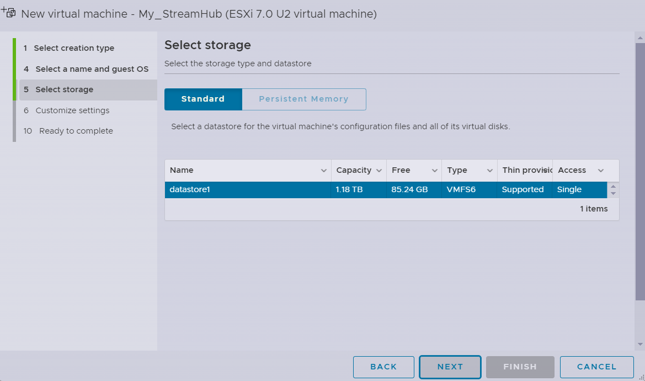This screenshot has height=381, width=645.
Task: Open the Access column dropdown chevron
Action: click(x=601, y=171)
